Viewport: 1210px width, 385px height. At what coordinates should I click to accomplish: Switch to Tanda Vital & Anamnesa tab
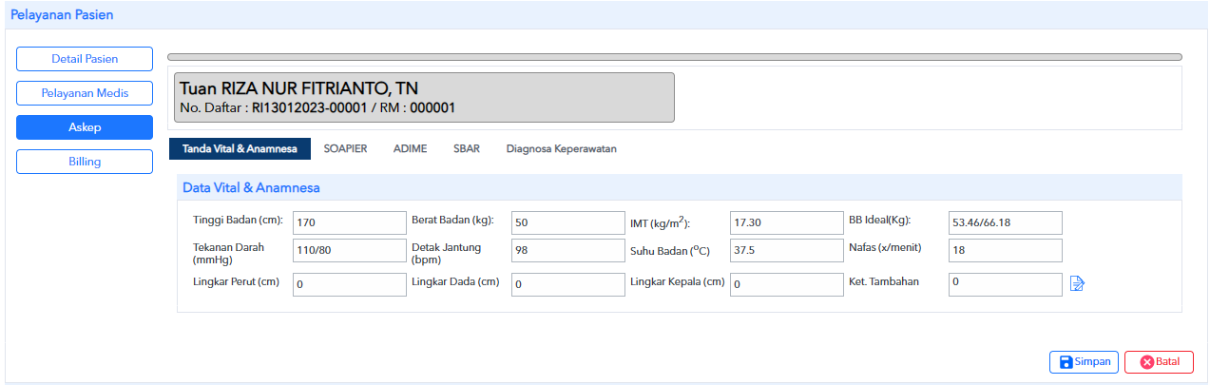[240, 148]
